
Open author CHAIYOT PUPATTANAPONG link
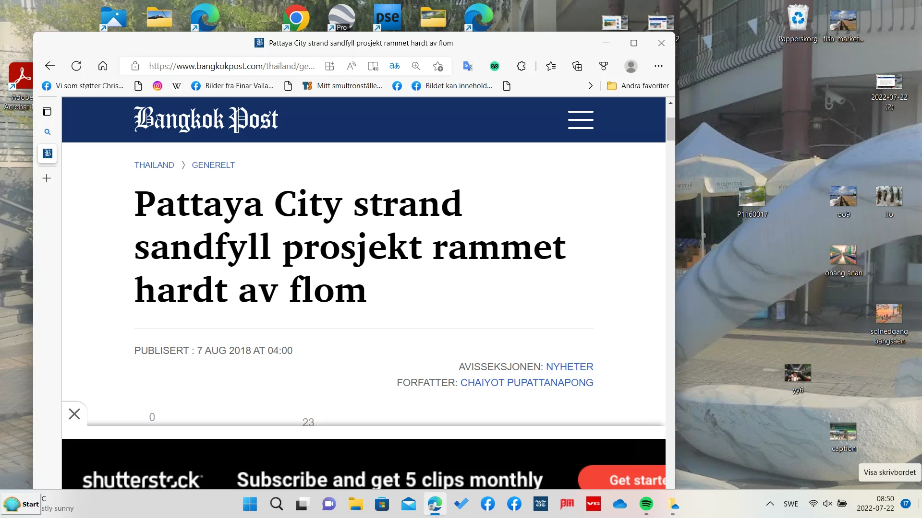coord(526,383)
